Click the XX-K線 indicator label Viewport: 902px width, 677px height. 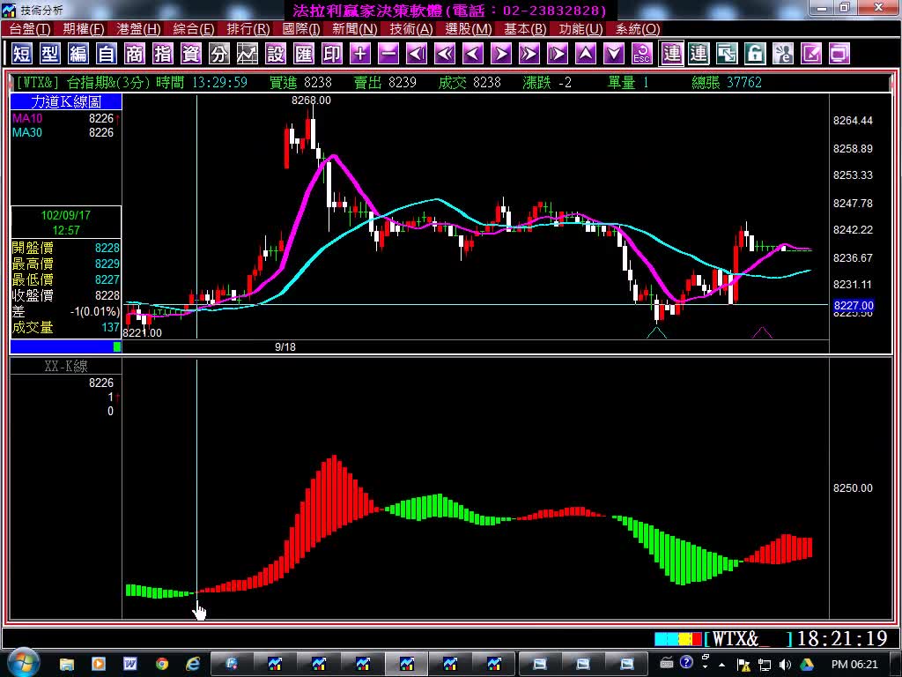tap(66, 366)
